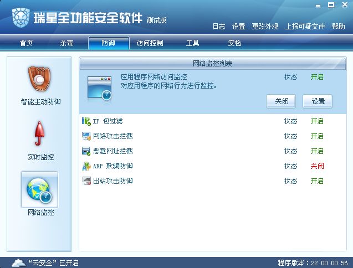Viewport: 353px width, 268px height.
Task: Maximize the Rising security window
Action: coord(331,5)
